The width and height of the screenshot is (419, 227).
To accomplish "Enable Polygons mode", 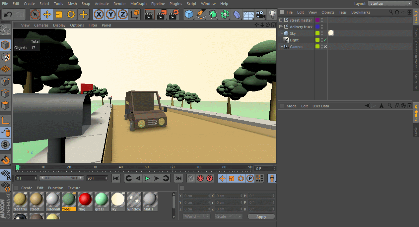I will tap(6, 106).
